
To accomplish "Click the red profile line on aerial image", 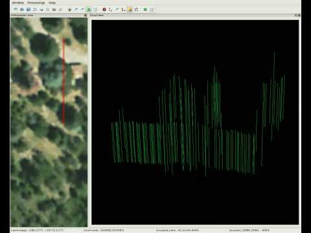I will (63, 82).
